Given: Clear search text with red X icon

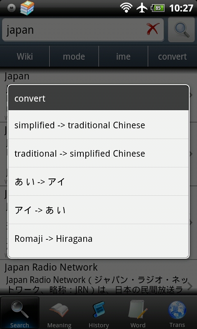Looking at the screenshot, I should coord(153,29).
